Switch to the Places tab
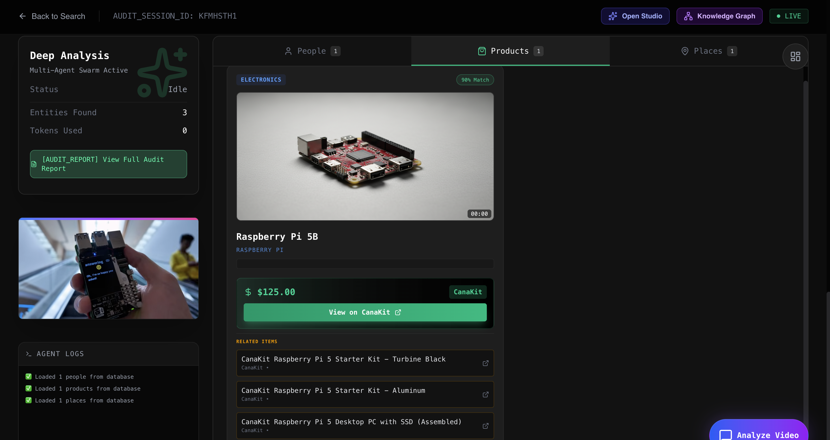The image size is (830, 440). click(708, 51)
